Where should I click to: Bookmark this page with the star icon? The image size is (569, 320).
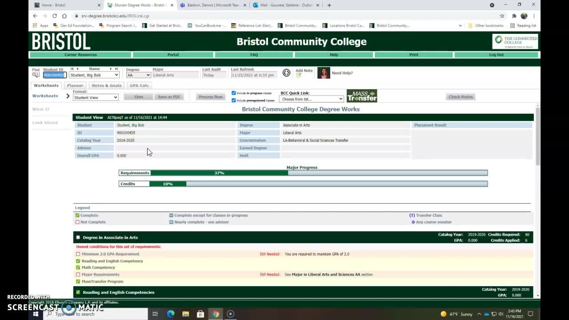[502, 16]
